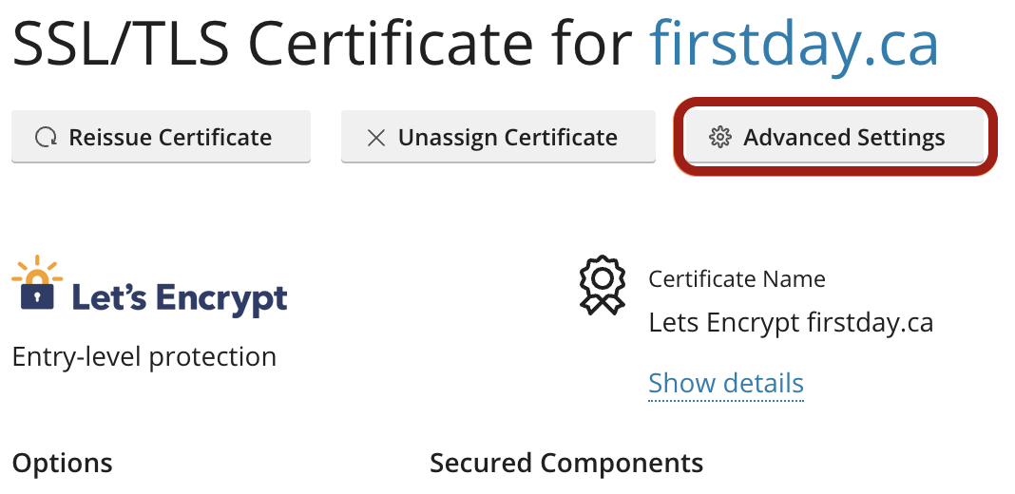Select the 'Lets Encrypt firstday.ca' certificate name text
Image resolution: width=1015 pixels, height=494 pixels.
pyautogui.click(x=791, y=322)
